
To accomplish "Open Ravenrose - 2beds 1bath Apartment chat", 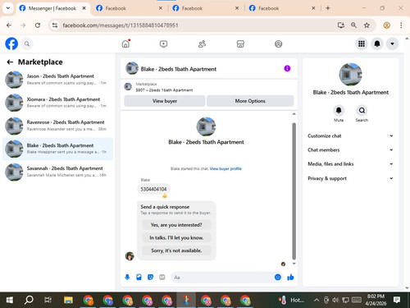I will [57, 126].
